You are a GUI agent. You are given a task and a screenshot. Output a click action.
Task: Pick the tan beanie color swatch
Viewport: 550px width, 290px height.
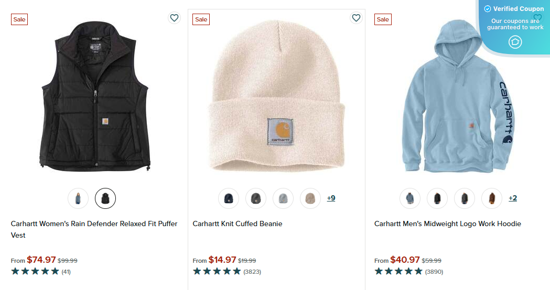pos(310,198)
